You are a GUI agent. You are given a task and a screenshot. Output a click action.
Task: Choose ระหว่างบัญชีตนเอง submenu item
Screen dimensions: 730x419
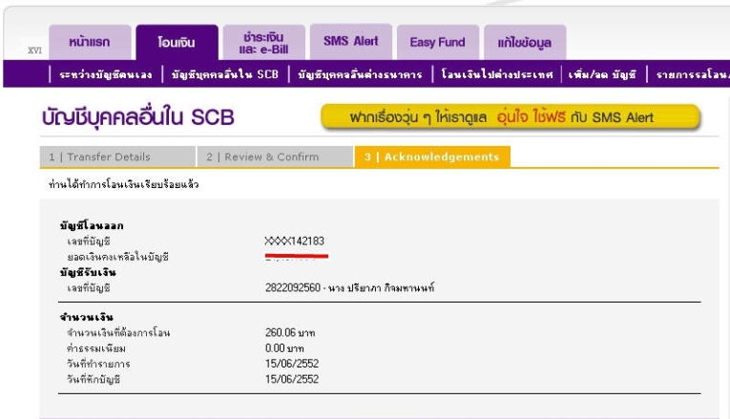pyautogui.click(x=106, y=74)
